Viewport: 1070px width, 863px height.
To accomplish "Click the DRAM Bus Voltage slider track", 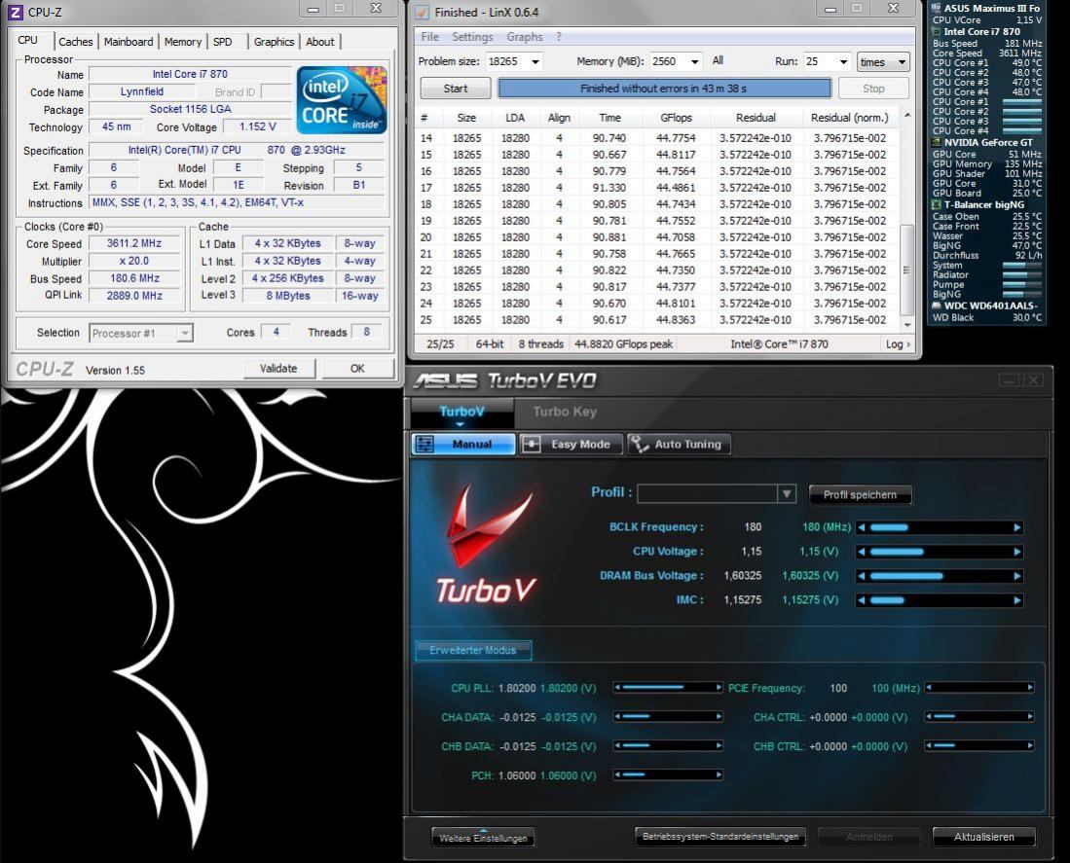I will click(x=939, y=576).
